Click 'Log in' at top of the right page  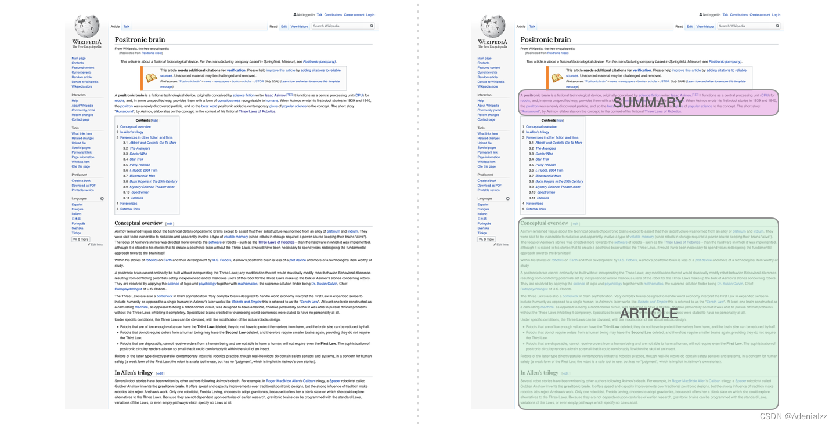776,14
